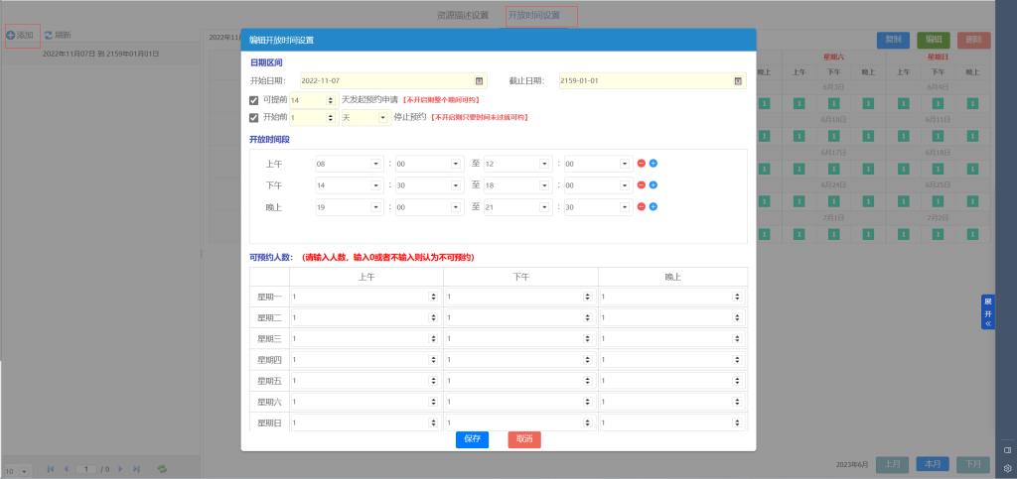Click the 展开 expand panel on right edge
The image size is (1017, 479).
point(987,311)
